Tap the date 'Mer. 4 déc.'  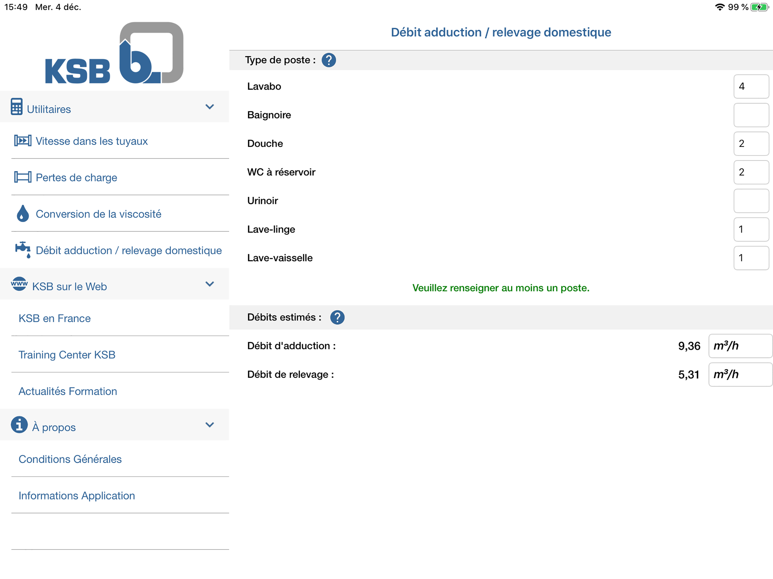tap(58, 7)
